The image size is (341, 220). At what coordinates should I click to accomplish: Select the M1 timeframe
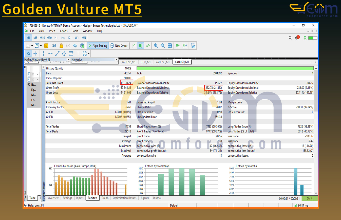click(x=28, y=38)
